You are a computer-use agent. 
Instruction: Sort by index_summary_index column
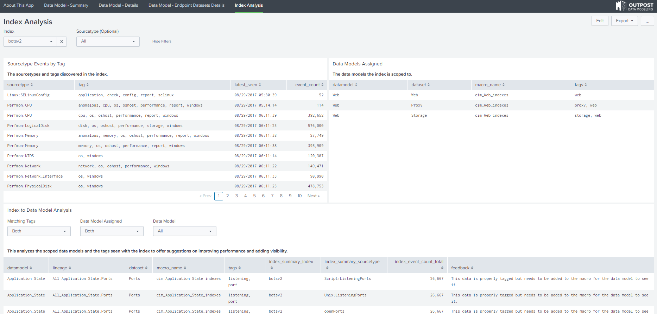tap(291, 265)
